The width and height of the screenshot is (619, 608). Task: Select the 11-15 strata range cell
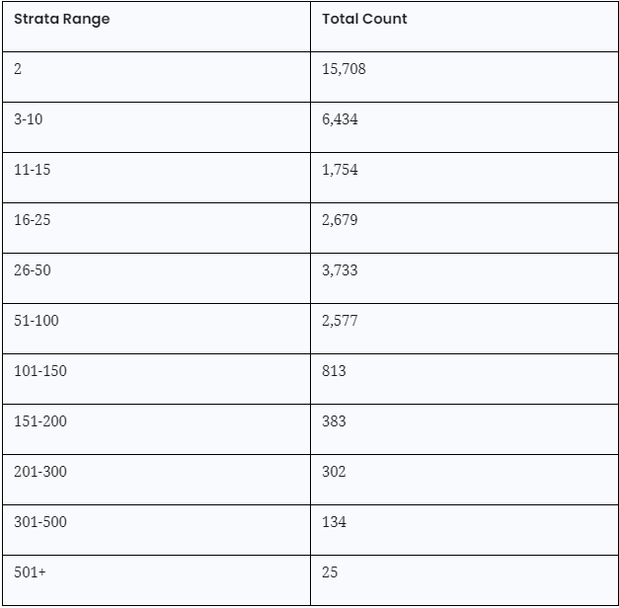[32, 170]
